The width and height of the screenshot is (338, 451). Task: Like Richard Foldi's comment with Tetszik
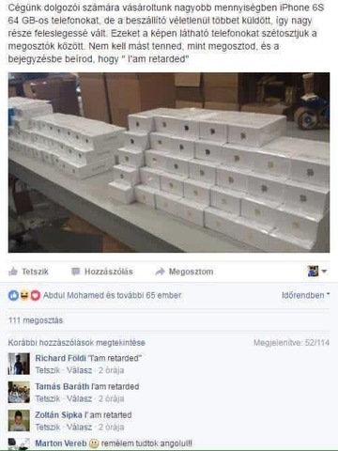(x=48, y=370)
